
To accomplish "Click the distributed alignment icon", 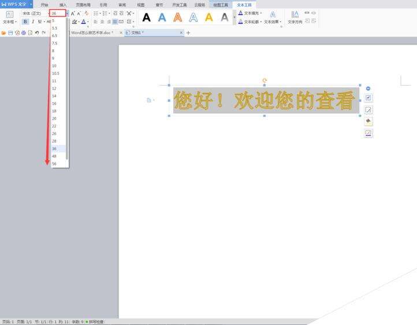I will point(121,22).
